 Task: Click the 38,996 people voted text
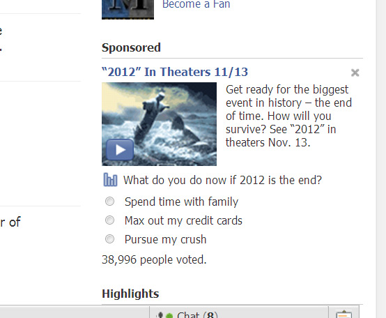click(x=154, y=259)
